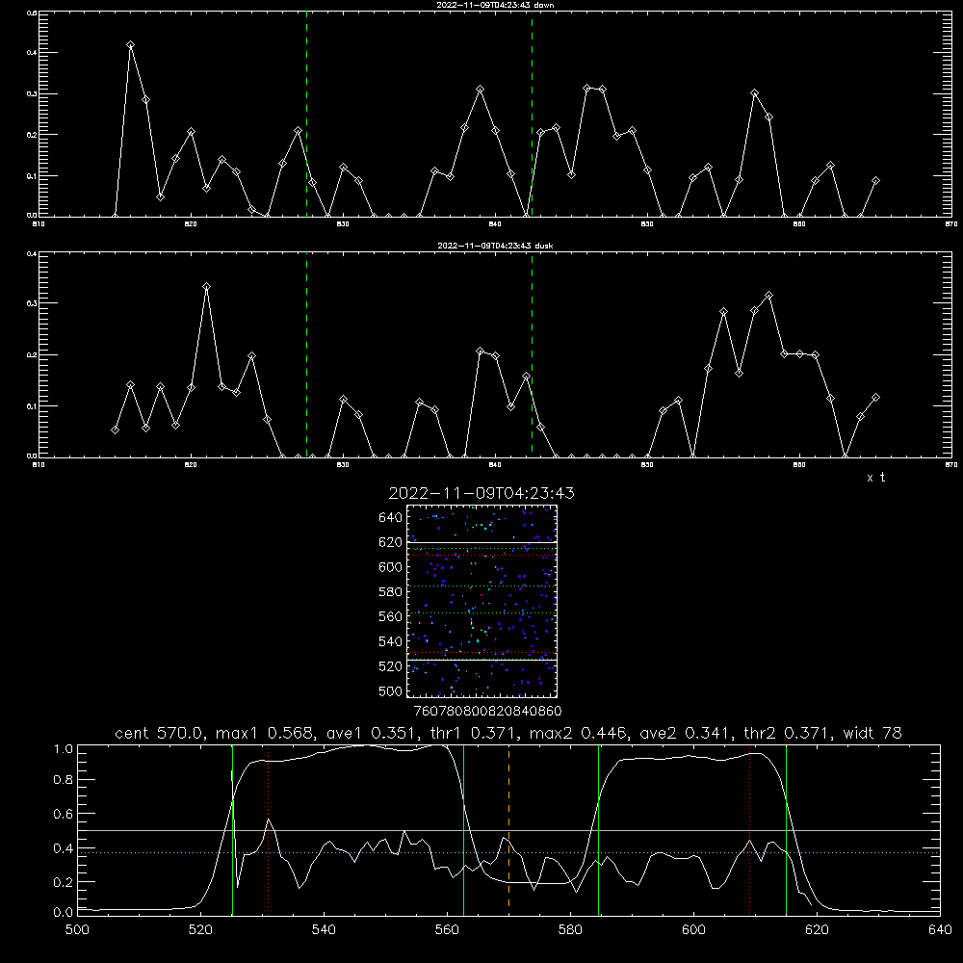Click the upper white horizontal line in the center image
963x963 pixels.
pyautogui.click(x=481, y=543)
